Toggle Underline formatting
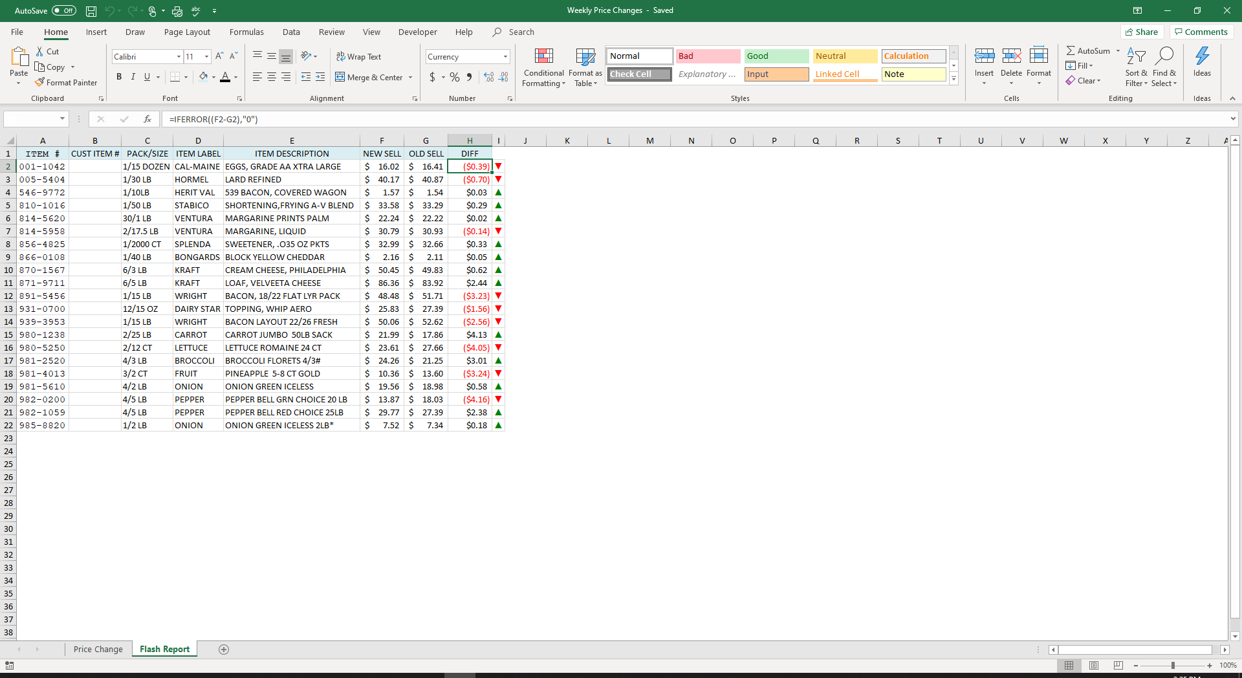Image resolution: width=1242 pixels, height=678 pixels. tap(147, 77)
